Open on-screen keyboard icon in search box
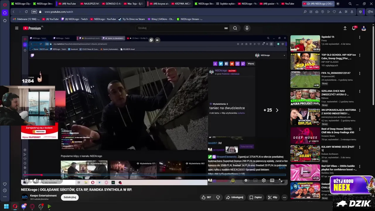The height and width of the screenshot is (211, 375). point(226,28)
